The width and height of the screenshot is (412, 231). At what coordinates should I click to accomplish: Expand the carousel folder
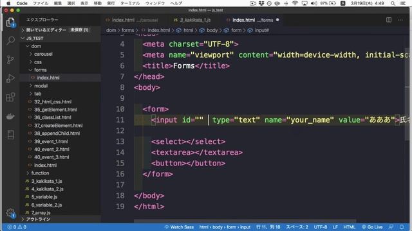[60, 54]
